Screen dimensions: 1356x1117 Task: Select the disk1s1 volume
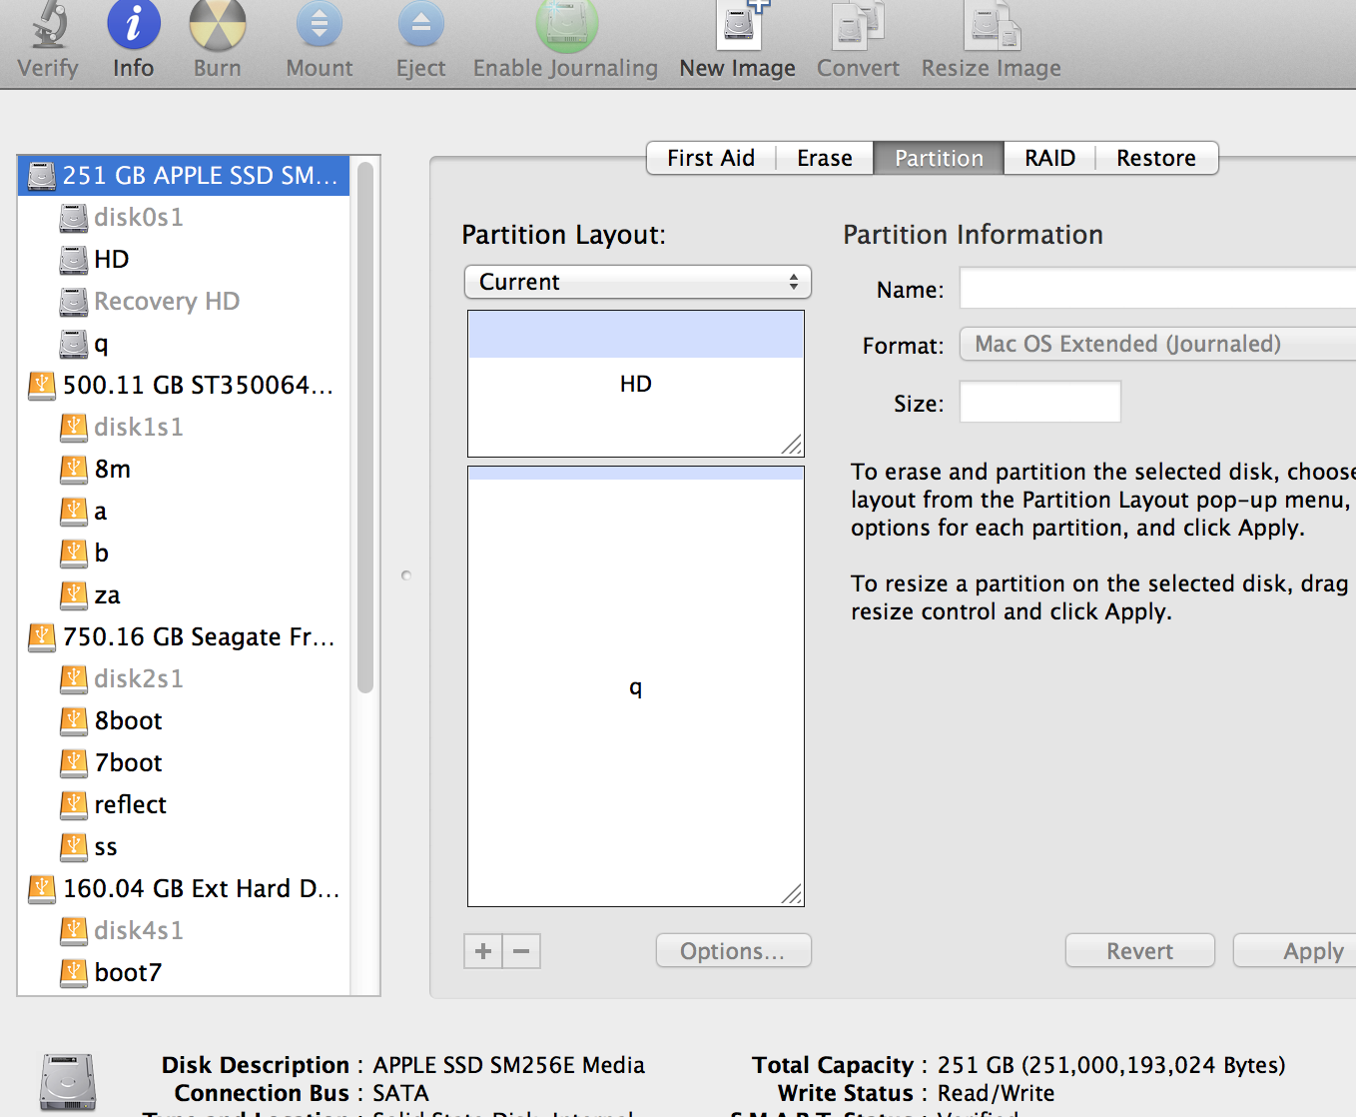tap(184, 428)
